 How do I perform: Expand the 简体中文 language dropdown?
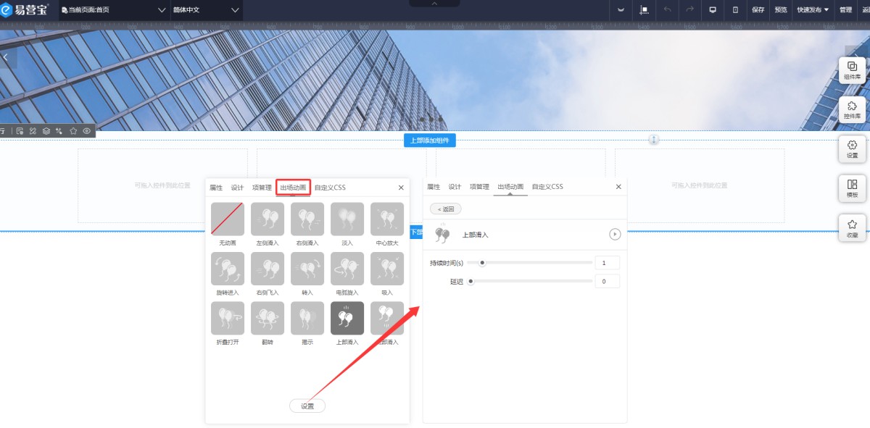click(206, 10)
